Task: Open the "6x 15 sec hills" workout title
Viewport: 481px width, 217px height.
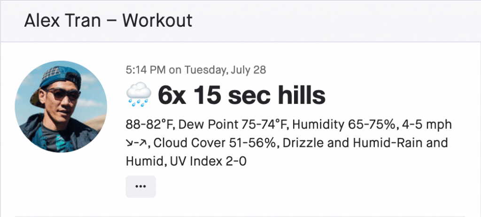Action: (241, 95)
